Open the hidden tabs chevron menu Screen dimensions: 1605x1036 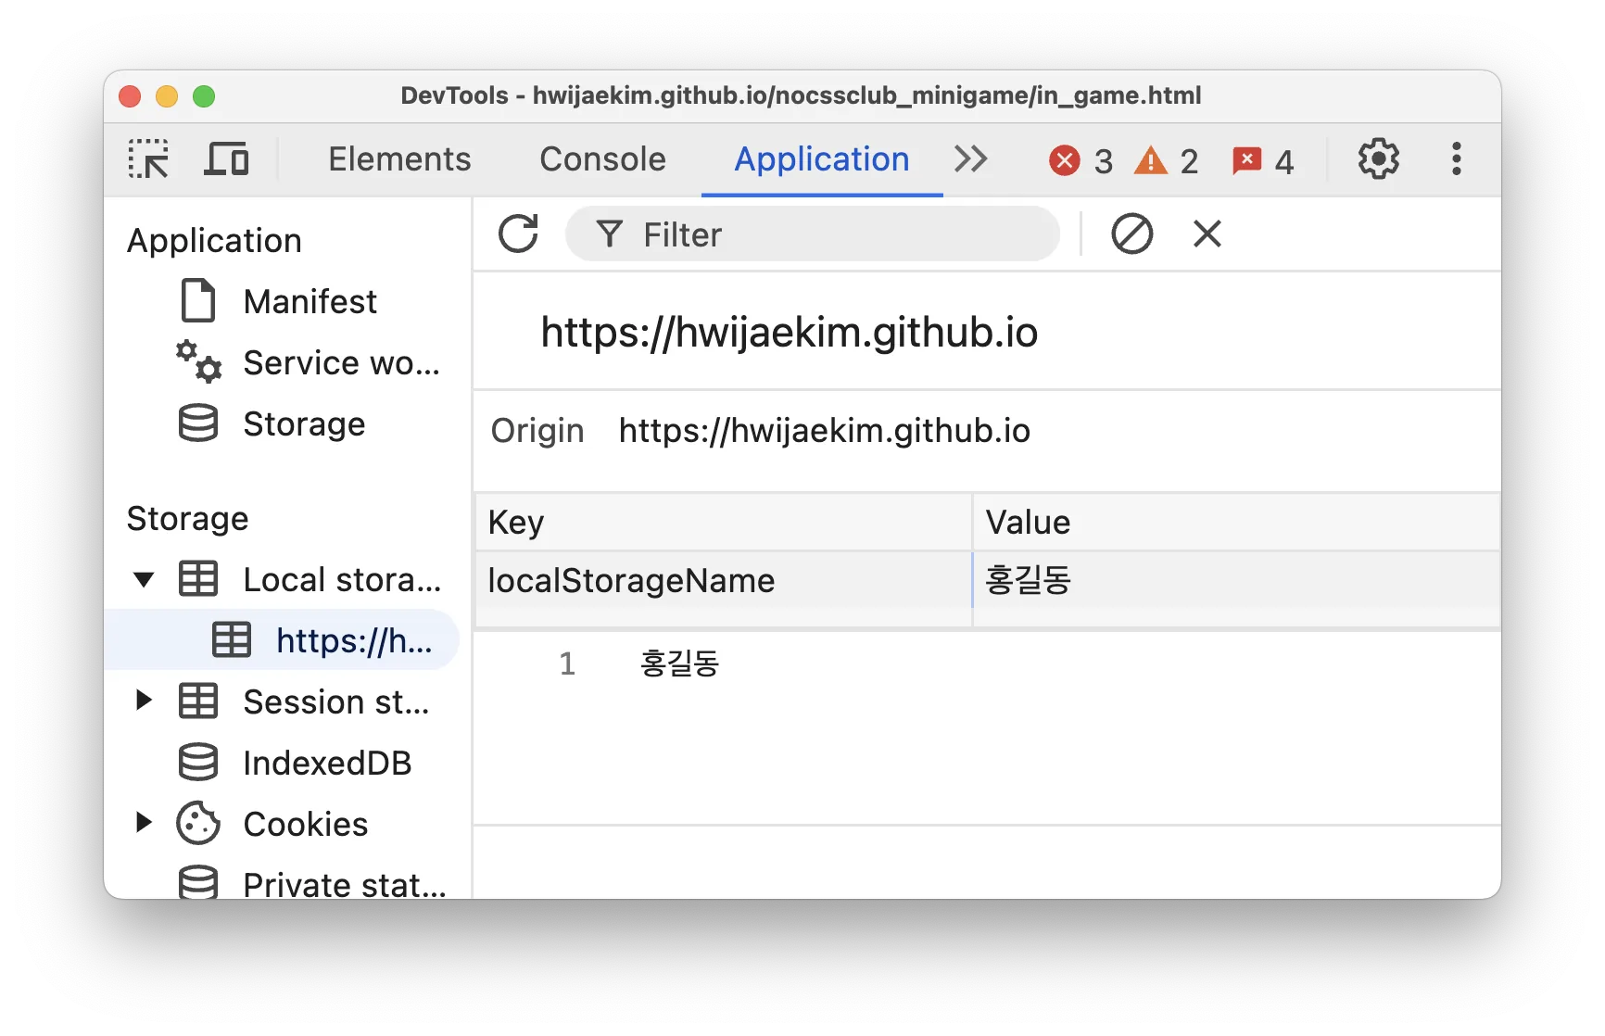coord(970,158)
